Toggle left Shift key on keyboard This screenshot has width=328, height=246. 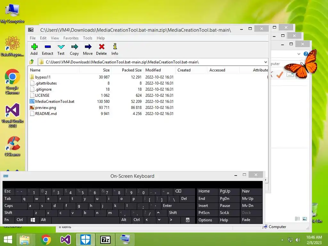click(18, 213)
